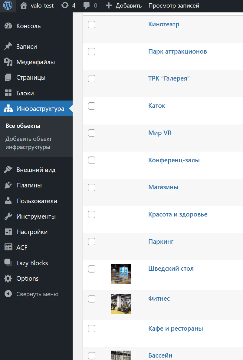Open the valo-test site link
The height and width of the screenshot is (360, 243).
click(42, 5)
